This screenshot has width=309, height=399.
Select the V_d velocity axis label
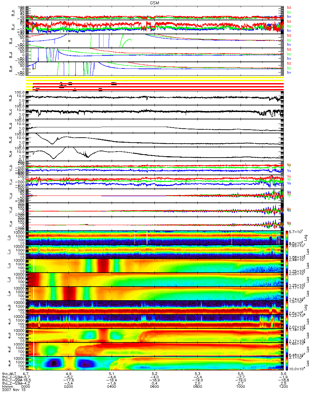[x=10, y=210]
